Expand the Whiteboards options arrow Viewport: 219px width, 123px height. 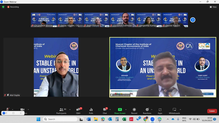click(x=180, y=110)
